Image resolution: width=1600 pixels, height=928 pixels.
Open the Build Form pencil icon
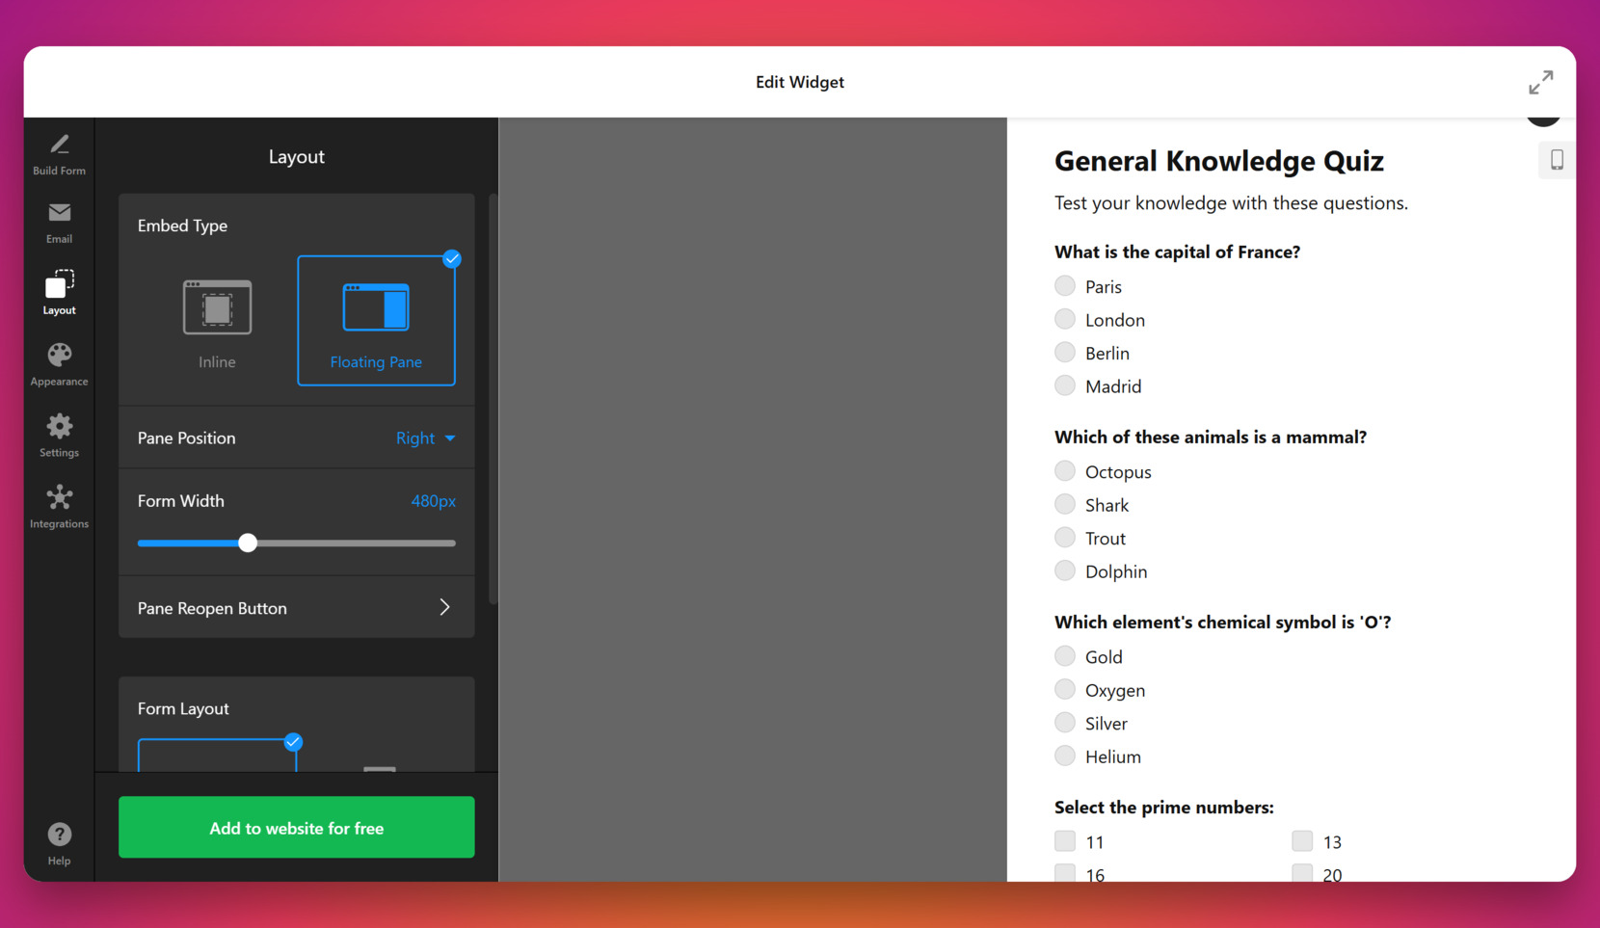[59, 146]
